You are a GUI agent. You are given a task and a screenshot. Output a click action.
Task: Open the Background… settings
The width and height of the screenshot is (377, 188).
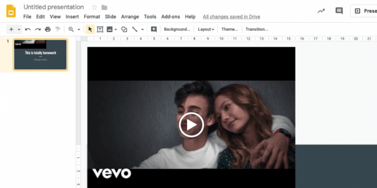click(177, 29)
